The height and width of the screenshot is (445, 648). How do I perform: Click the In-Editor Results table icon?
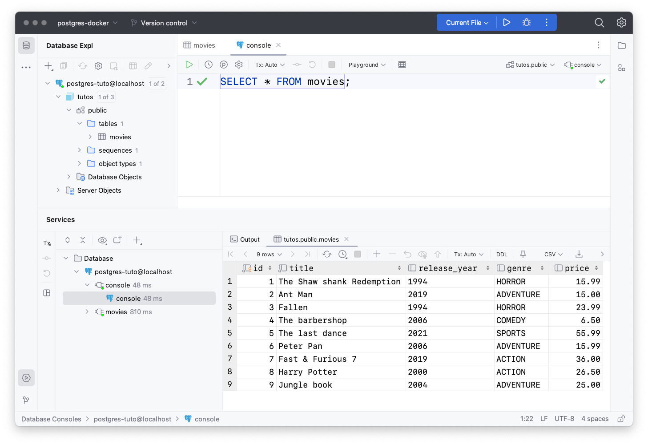(402, 65)
